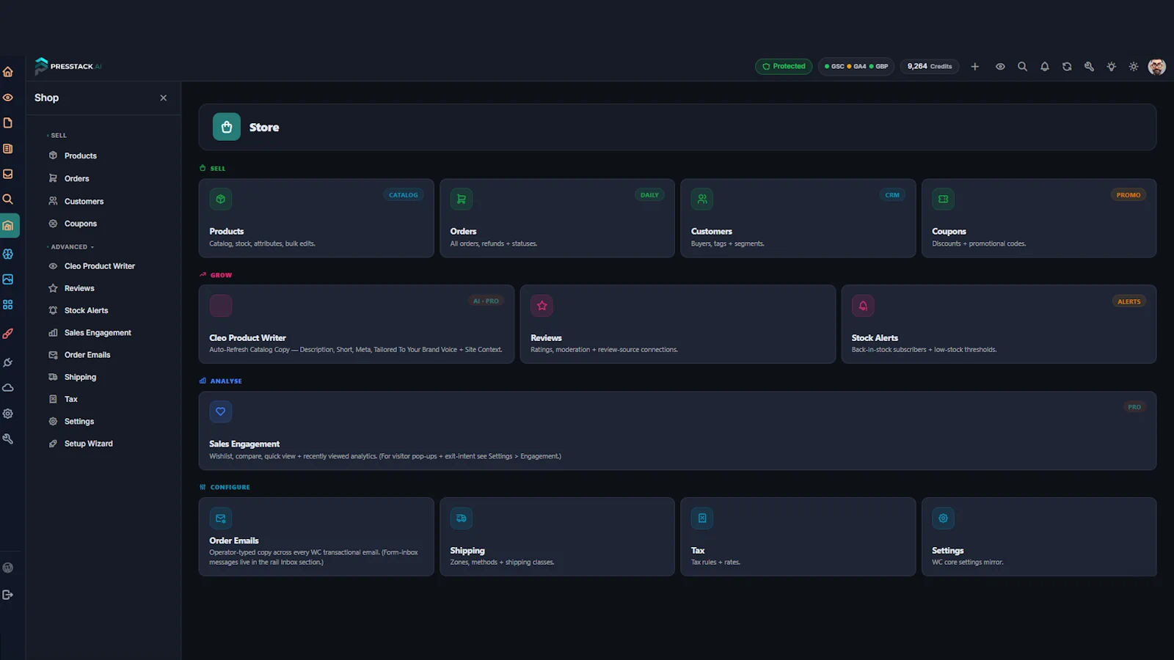Open the inbox tray icon in rail
Image resolution: width=1174 pixels, height=660 pixels.
pos(8,174)
